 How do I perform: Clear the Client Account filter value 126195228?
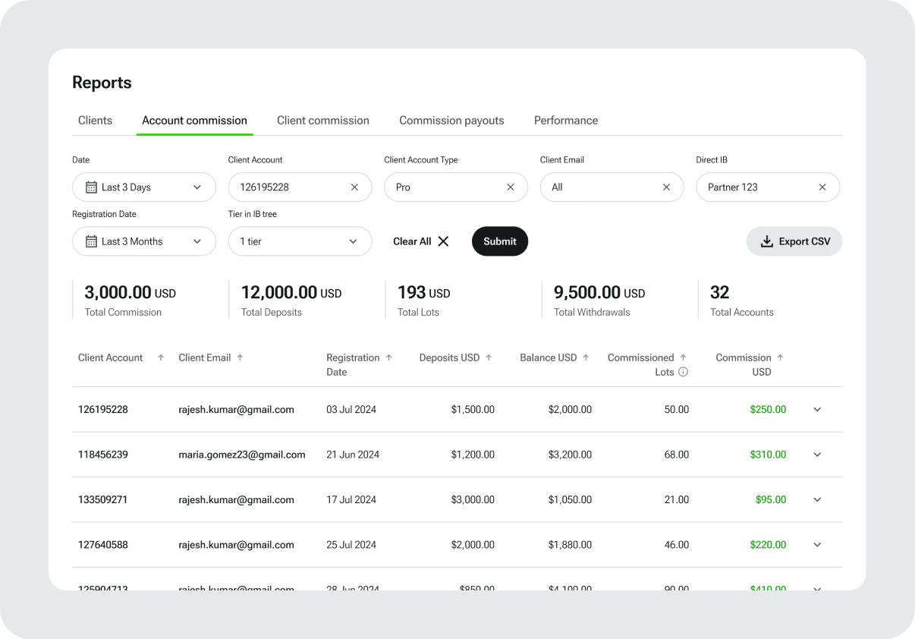pos(354,187)
